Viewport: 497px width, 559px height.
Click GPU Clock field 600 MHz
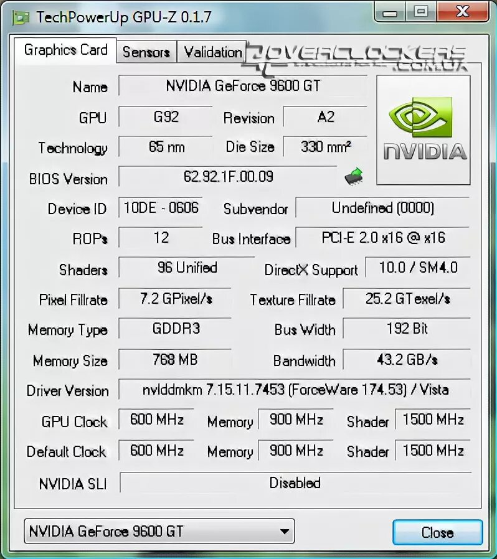[x=156, y=420]
